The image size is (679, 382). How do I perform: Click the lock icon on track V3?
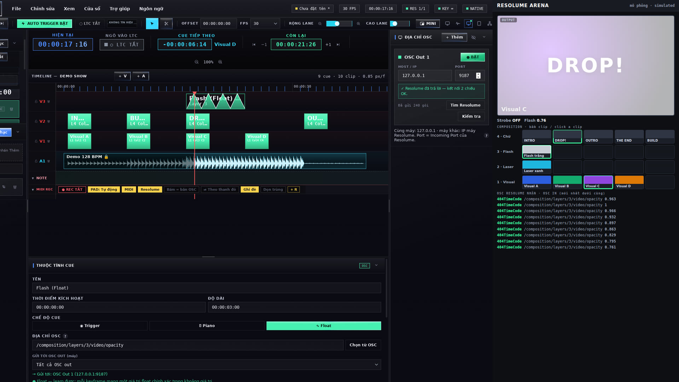[36, 102]
